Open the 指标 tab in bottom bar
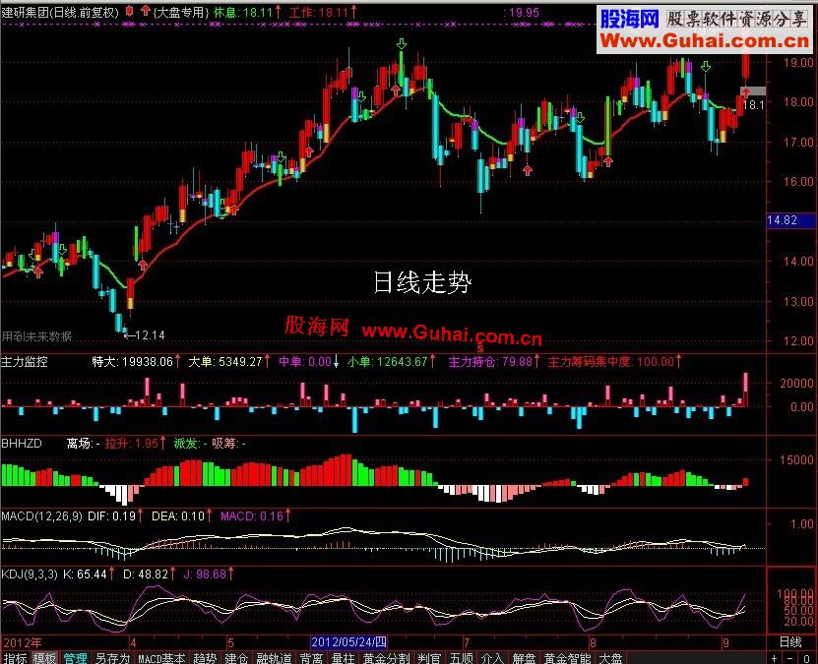Viewport: 818px width, 664px height. click(15, 658)
